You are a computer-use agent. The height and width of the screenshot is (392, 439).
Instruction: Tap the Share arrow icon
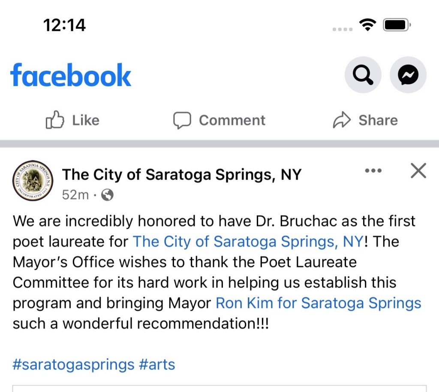coord(342,120)
